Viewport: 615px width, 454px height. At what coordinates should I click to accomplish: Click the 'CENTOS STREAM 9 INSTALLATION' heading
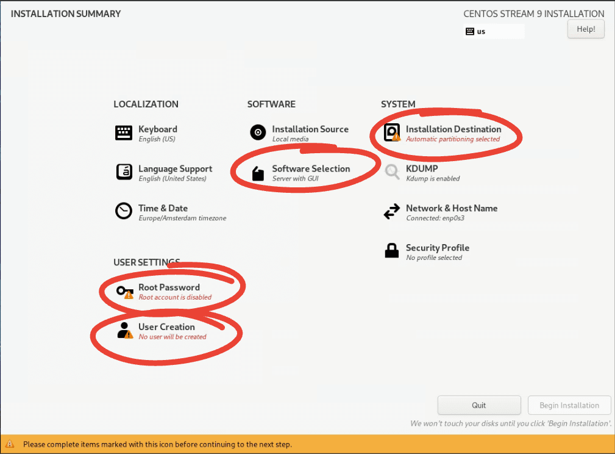coord(534,14)
